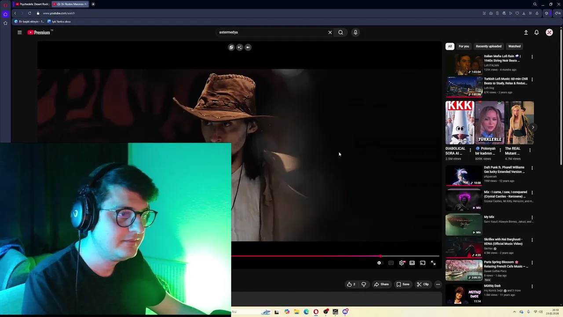Seek using the red progress bar
The image size is (563, 317).
(335, 256)
